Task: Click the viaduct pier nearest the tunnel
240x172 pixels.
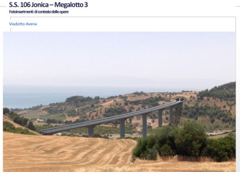Action: point(171,115)
